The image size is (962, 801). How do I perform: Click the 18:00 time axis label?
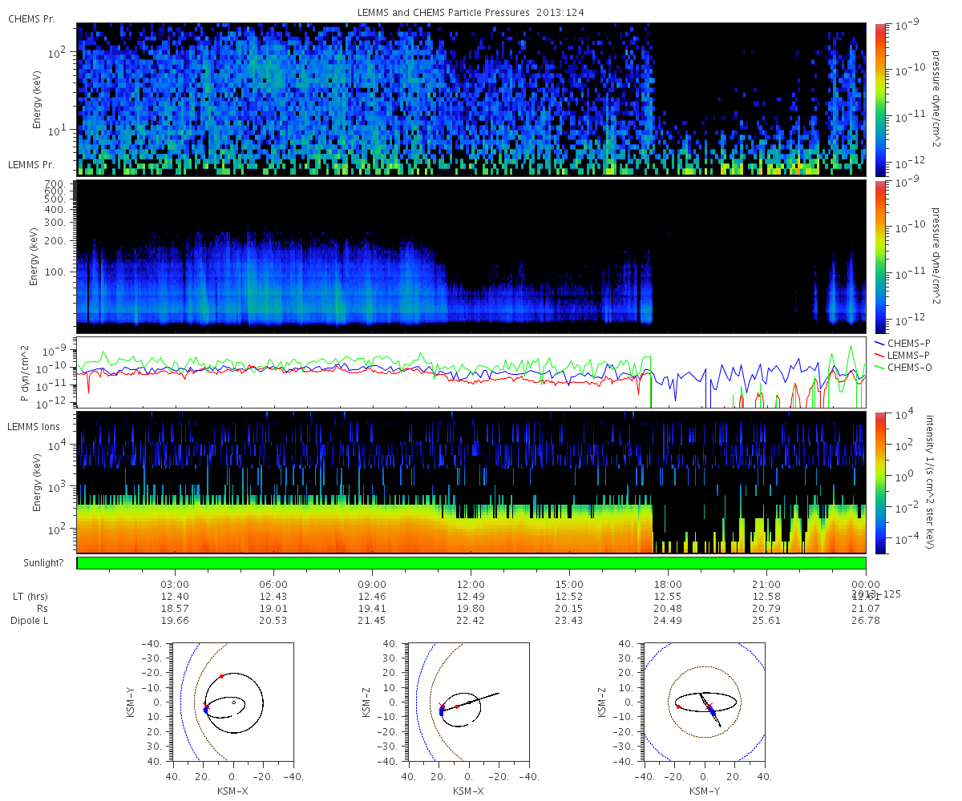[x=668, y=584]
